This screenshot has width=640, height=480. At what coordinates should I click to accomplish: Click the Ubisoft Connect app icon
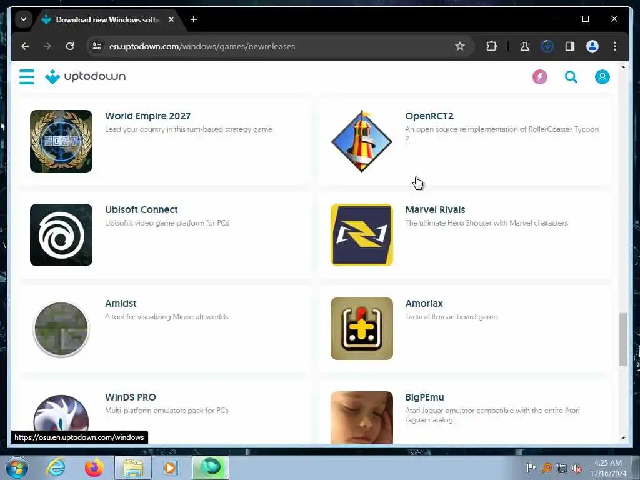tap(61, 235)
